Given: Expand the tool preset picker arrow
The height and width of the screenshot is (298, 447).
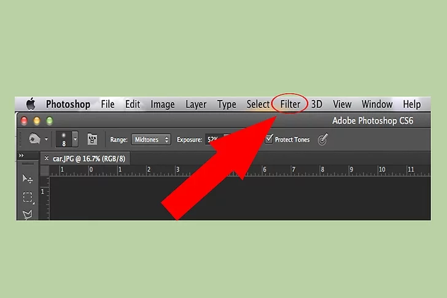Looking at the screenshot, I should (46, 139).
